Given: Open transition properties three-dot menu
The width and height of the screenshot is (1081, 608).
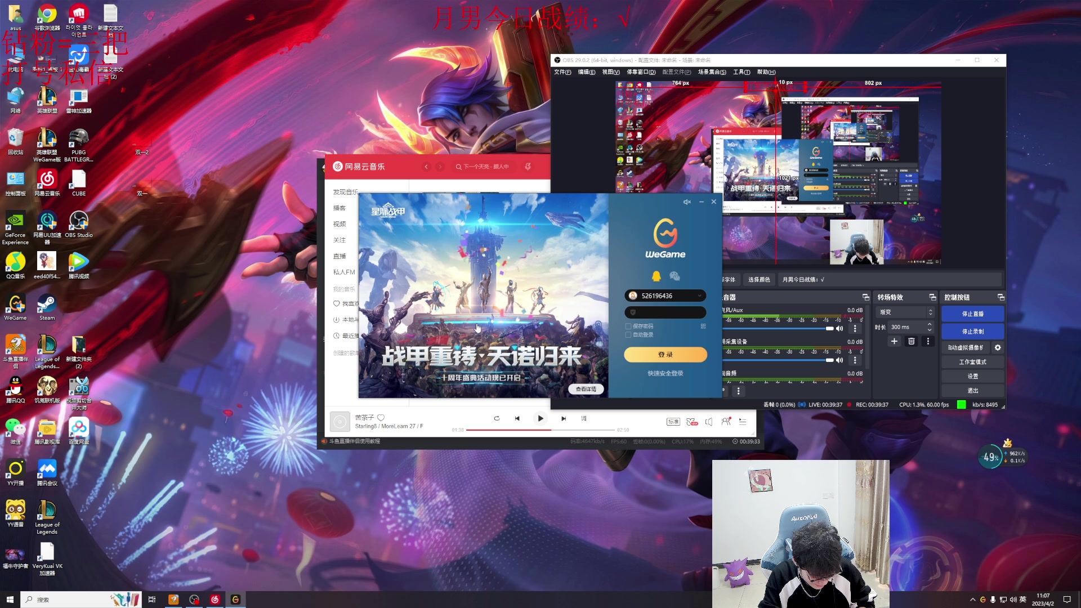Looking at the screenshot, I should point(928,341).
